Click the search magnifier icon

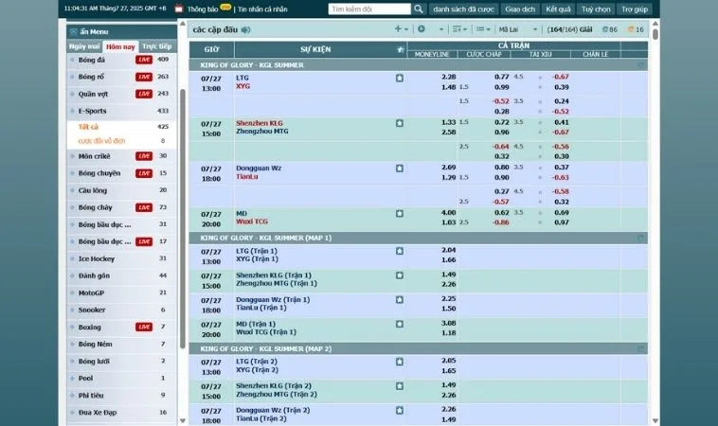419,9
